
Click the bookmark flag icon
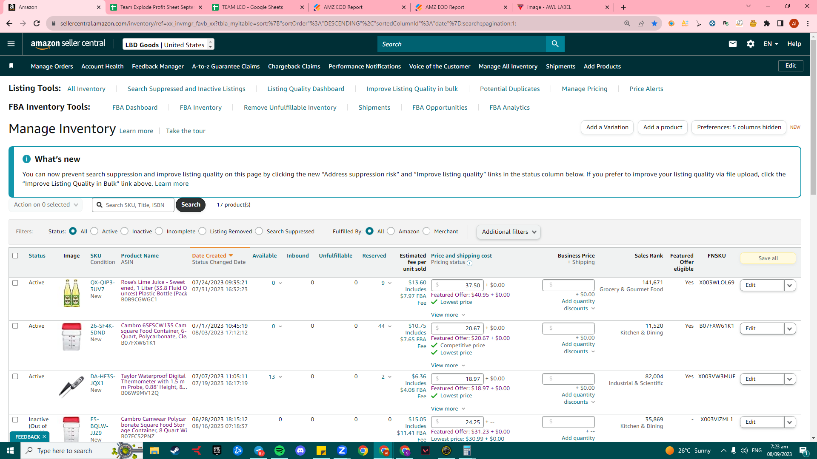click(x=11, y=66)
